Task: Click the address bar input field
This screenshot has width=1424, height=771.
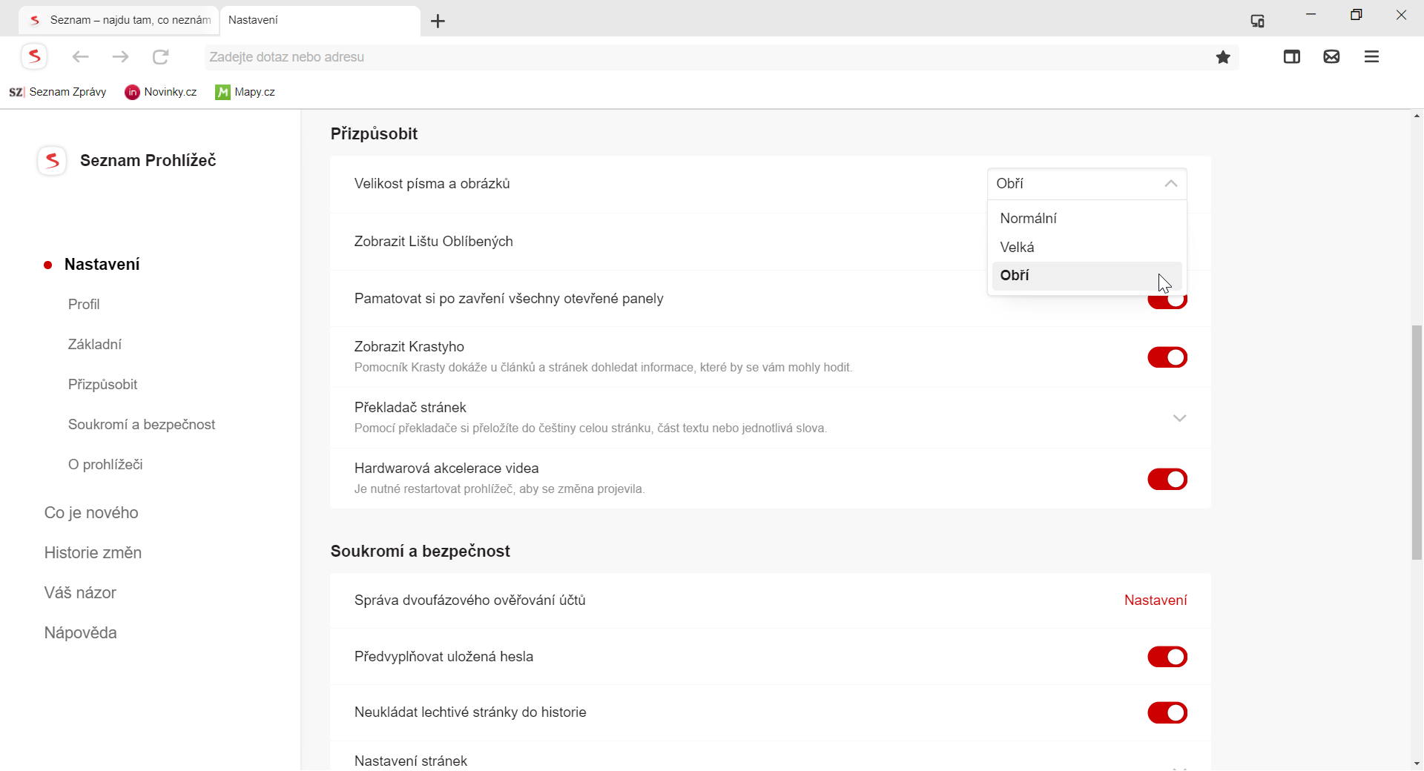Action: point(705,57)
